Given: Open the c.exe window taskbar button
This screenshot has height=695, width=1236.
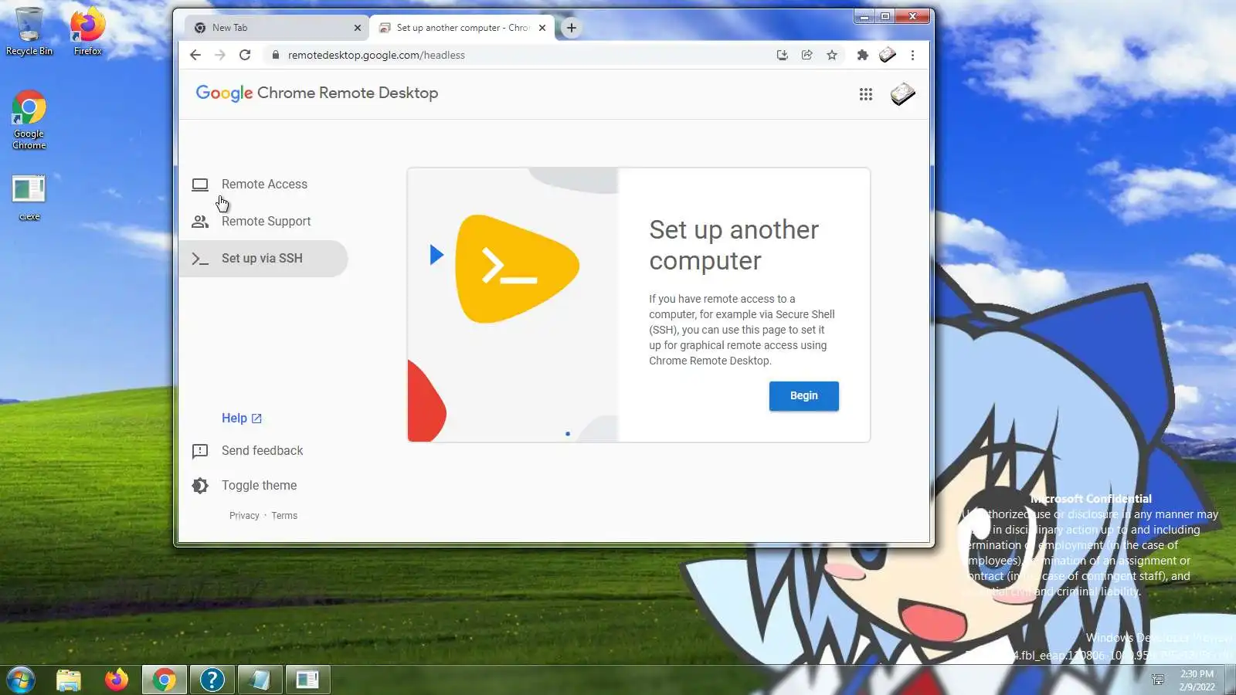Looking at the screenshot, I should [307, 680].
